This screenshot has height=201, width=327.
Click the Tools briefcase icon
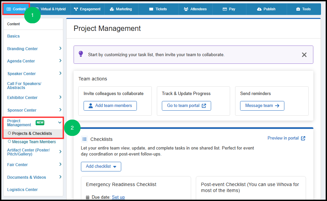(298, 9)
